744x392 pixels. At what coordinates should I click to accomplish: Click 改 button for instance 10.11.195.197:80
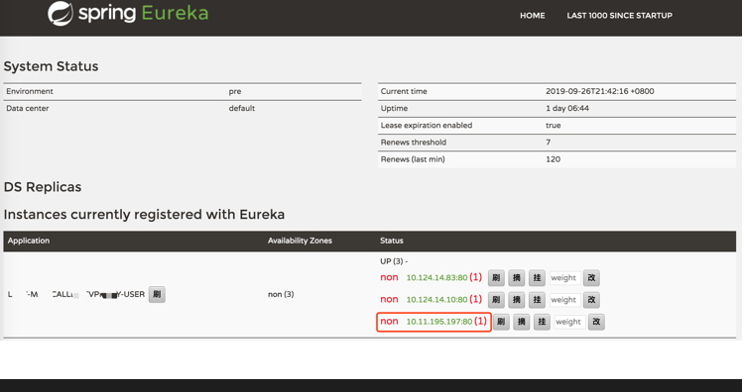(x=596, y=322)
